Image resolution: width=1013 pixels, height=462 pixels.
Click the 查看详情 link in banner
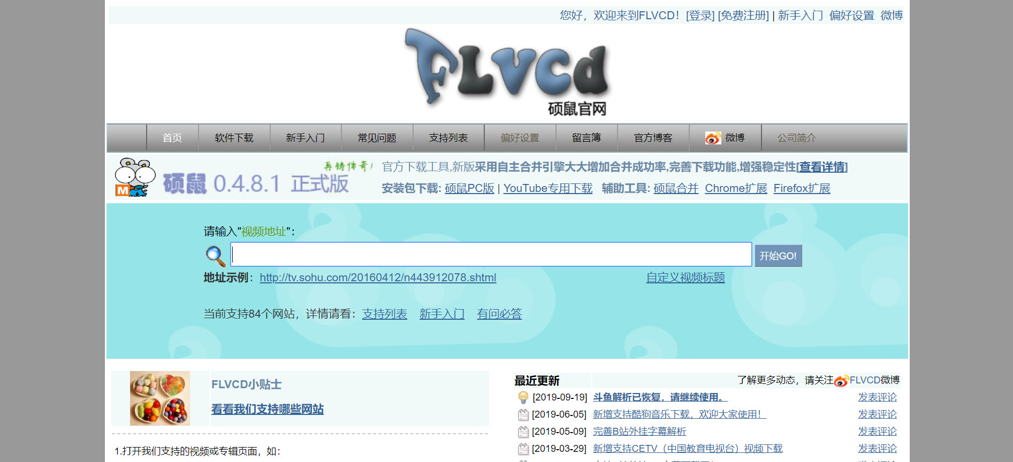click(822, 167)
